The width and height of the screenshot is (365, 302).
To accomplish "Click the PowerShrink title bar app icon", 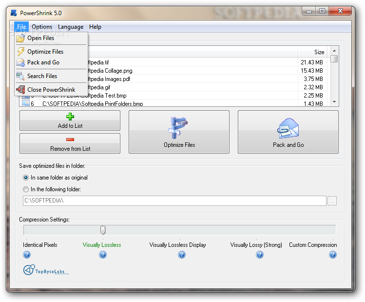I will [14, 13].
